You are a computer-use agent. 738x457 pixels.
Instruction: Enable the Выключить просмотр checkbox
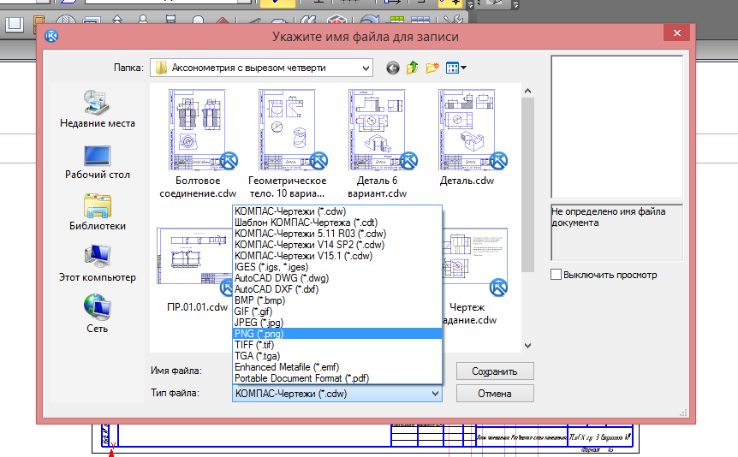click(556, 275)
